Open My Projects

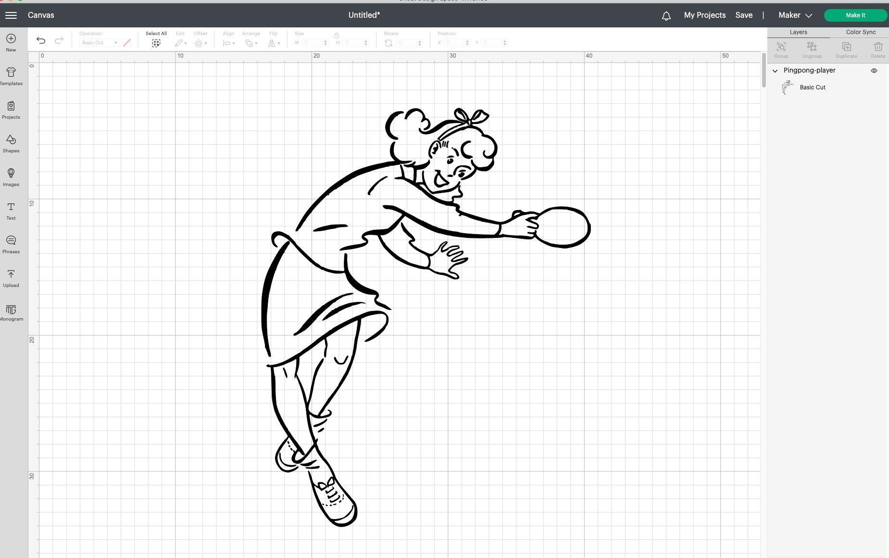click(x=704, y=15)
